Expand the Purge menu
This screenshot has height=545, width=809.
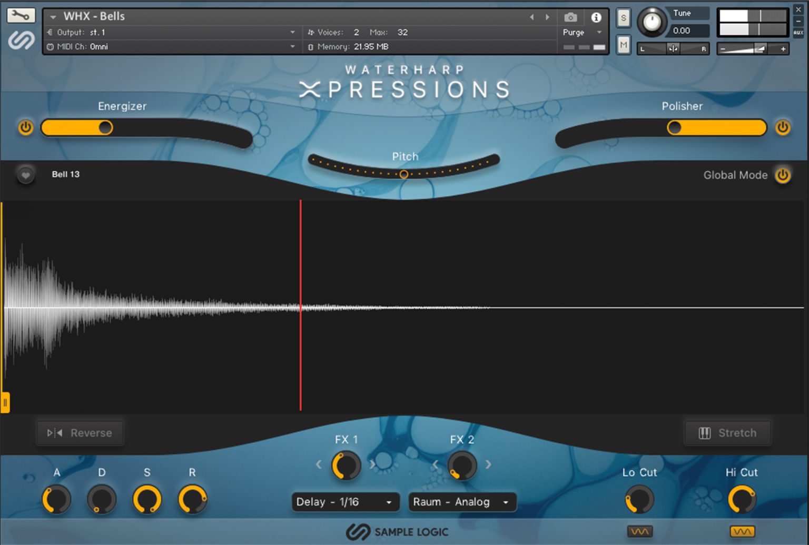581,32
